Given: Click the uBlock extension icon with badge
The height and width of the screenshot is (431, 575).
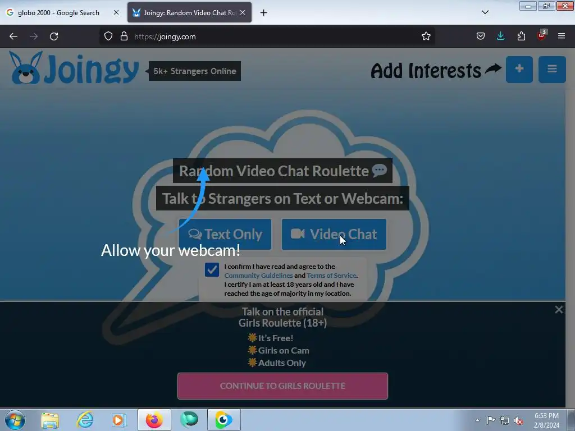Looking at the screenshot, I should (x=542, y=35).
